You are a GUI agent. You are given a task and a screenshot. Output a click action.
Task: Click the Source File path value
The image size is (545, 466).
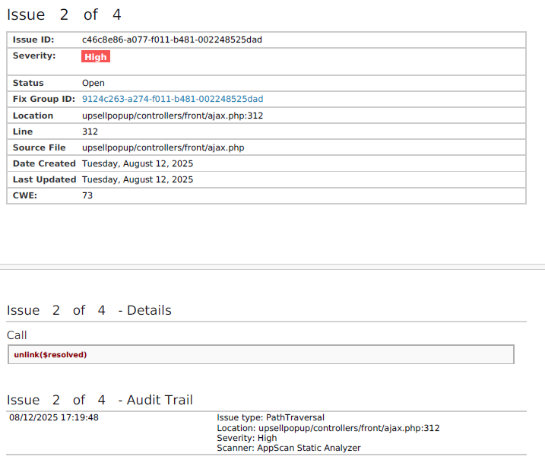[163, 147]
